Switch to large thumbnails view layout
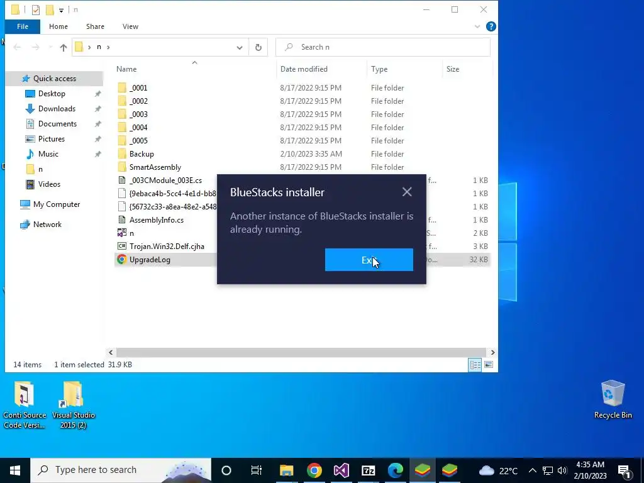644x483 pixels. point(488,365)
